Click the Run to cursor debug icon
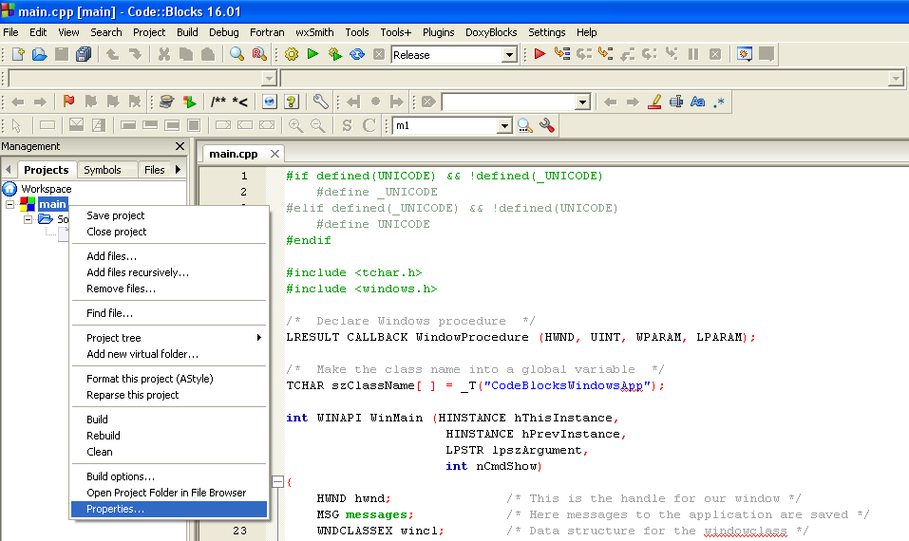The width and height of the screenshot is (909, 541). tap(561, 54)
